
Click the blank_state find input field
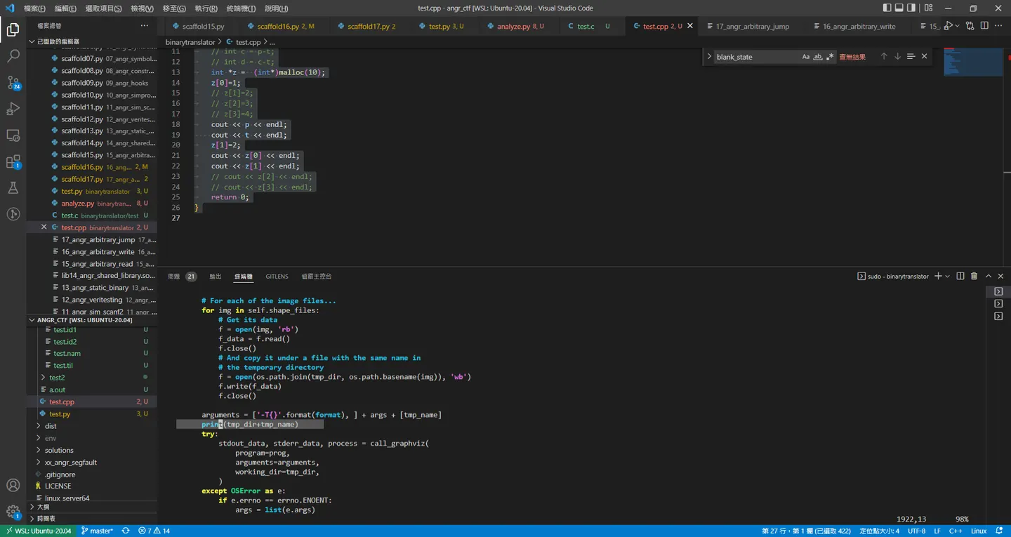(757, 57)
